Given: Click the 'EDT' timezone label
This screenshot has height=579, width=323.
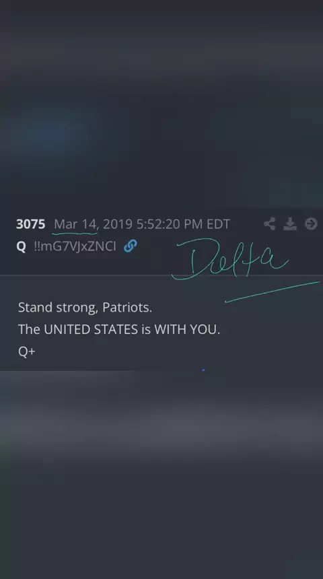Looking at the screenshot, I should (x=218, y=224).
